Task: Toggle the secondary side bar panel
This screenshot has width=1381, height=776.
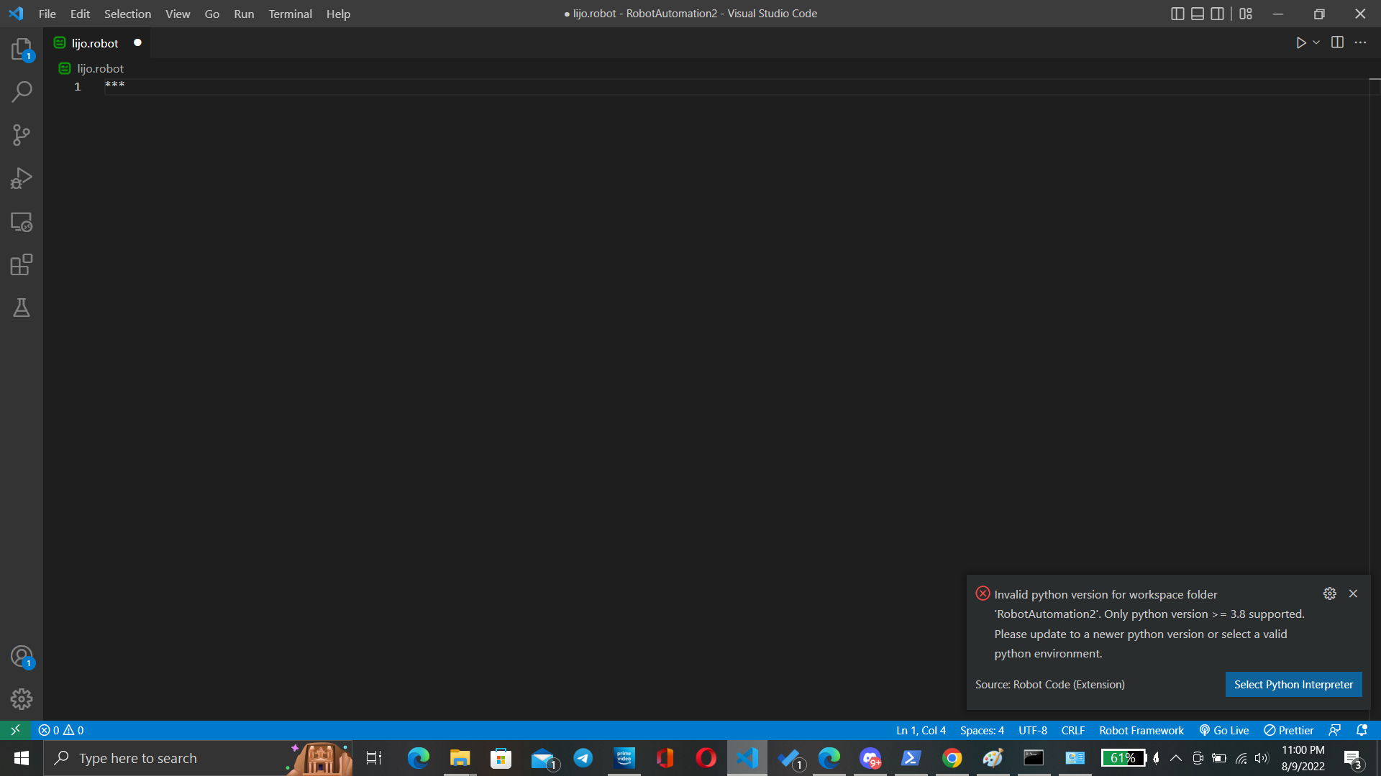Action: 1217,13
